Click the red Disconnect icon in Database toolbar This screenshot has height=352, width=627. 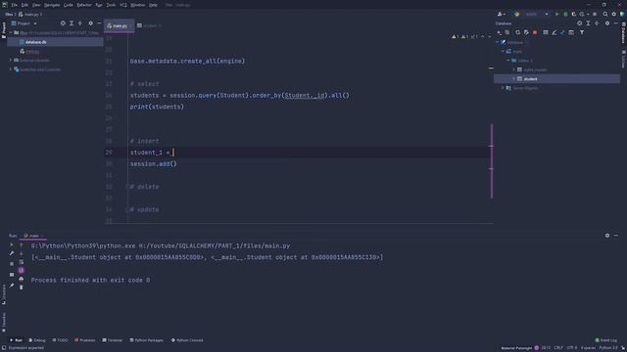click(535, 32)
